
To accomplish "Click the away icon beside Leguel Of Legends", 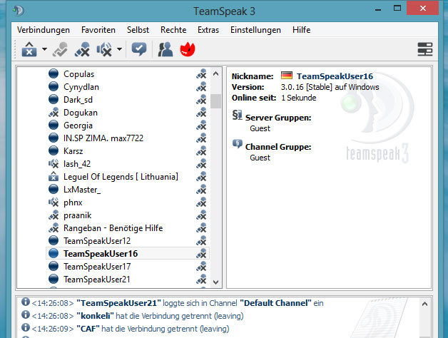I will coord(54,177).
